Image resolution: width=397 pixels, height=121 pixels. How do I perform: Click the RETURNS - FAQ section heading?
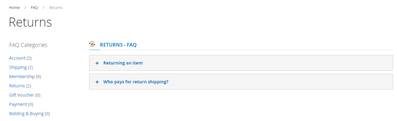(118, 45)
